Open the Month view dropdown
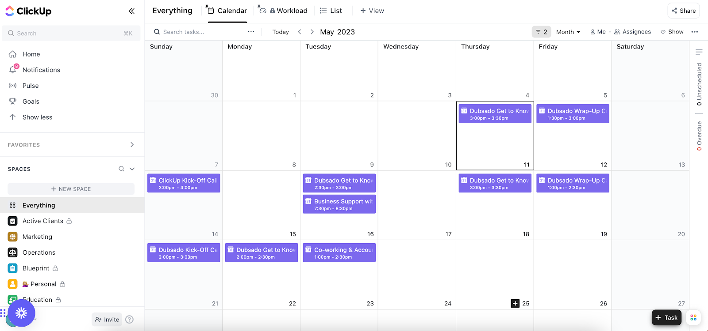The image size is (708, 331). [x=568, y=32]
